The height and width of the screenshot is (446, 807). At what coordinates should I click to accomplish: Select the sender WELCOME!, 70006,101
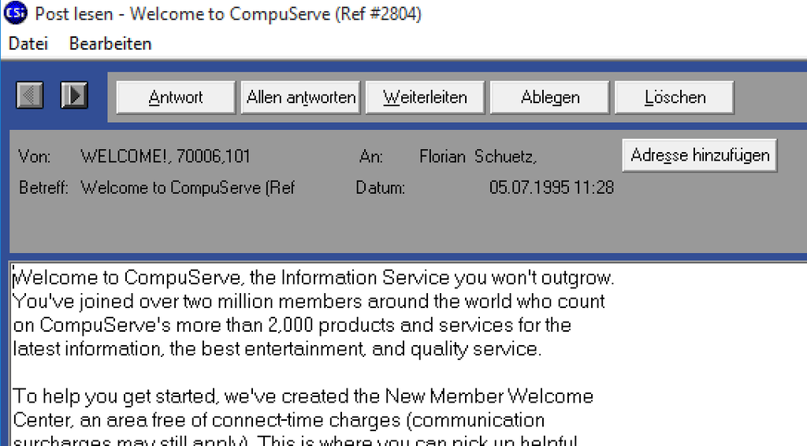tap(165, 157)
